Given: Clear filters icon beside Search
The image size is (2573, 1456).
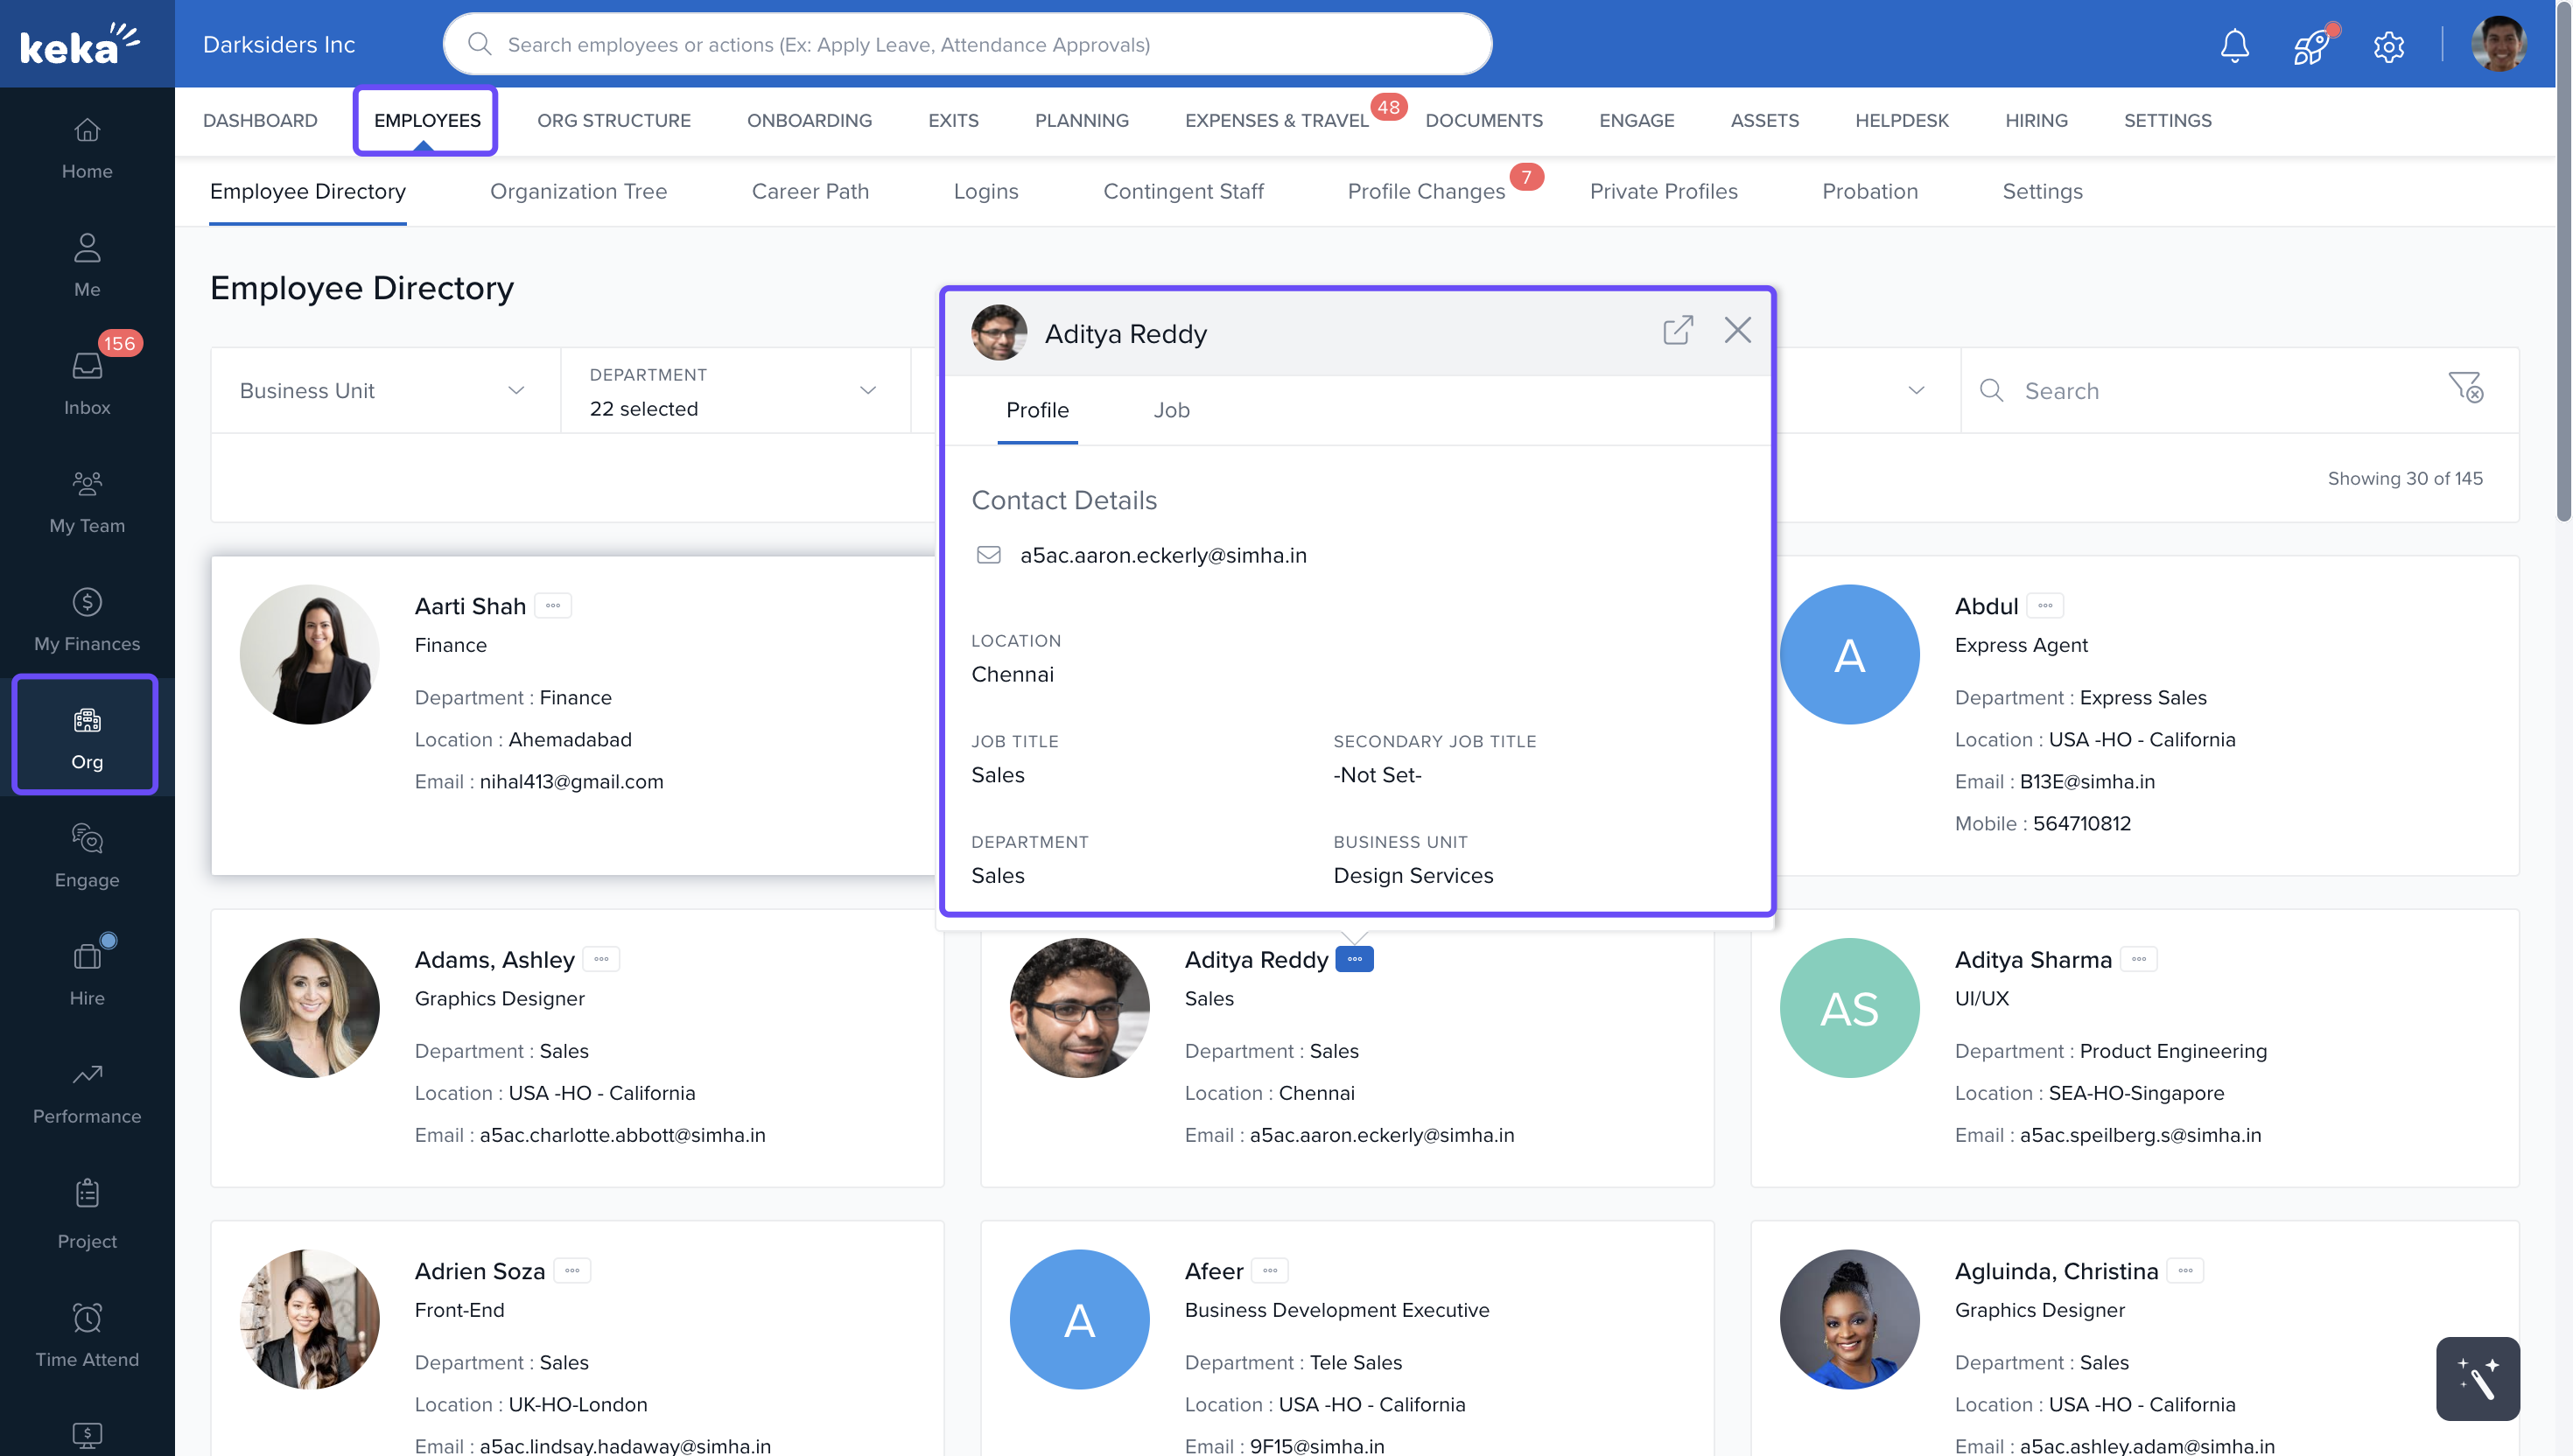Looking at the screenshot, I should 2465,388.
